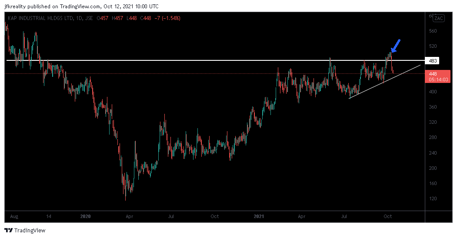
Task: Click the 120 price axis label
Action: click(433, 198)
